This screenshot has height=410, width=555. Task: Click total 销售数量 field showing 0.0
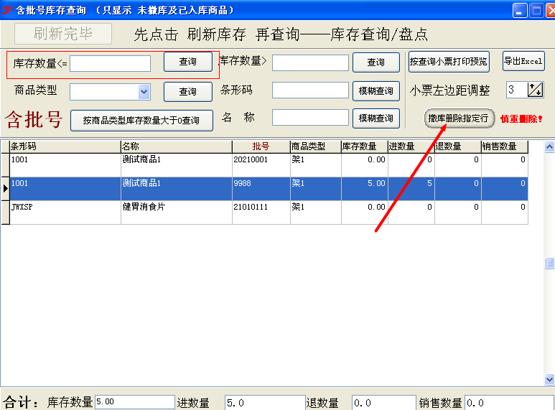[x=510, y=403]
